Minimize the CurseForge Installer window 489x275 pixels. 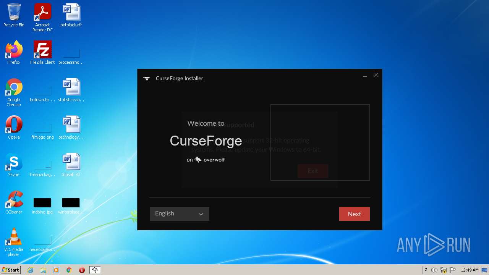(x=365, y=76)
